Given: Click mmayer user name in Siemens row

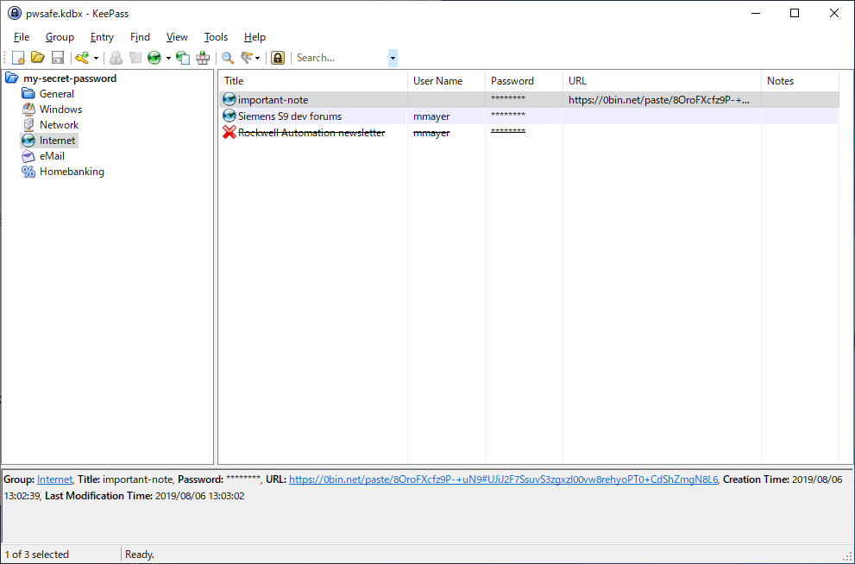Looking at the screenshot, I should click(x=431, y=116).
